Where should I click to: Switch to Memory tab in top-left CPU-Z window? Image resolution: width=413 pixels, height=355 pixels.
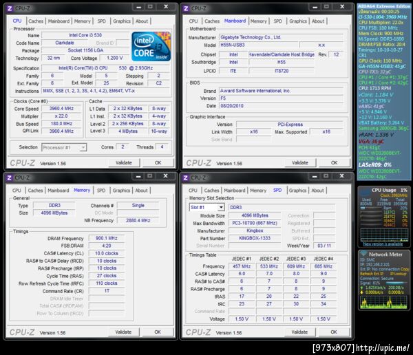coord(82,21)
